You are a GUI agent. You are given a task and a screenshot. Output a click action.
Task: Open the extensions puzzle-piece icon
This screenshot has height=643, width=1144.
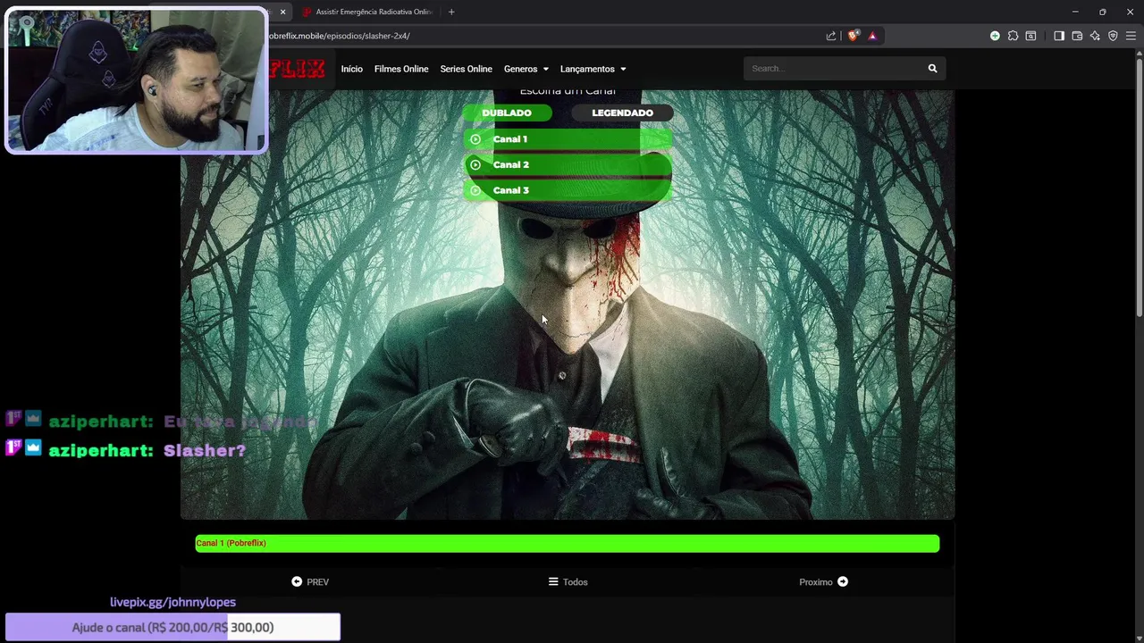1013,36
